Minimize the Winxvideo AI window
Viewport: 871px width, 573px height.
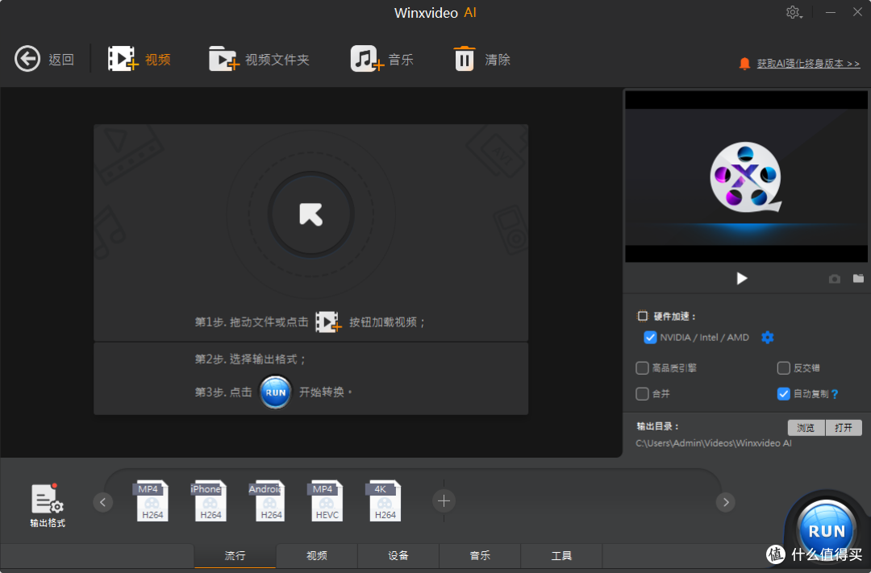[831, 12]
